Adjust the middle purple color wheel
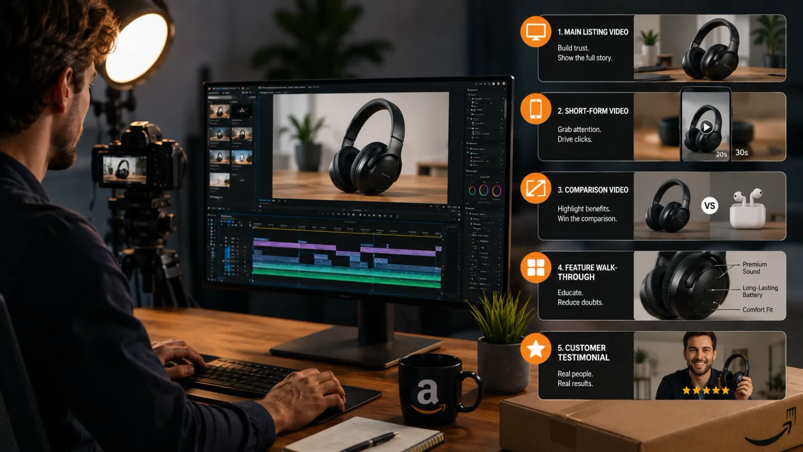Viewport: 803px width, 452px height. [483, 190]
